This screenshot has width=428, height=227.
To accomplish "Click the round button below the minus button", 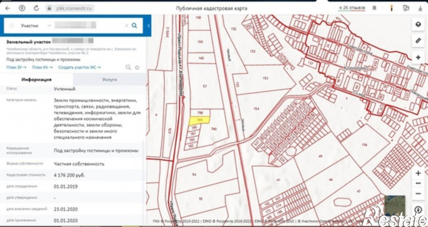I will click(x=418, y=210).
